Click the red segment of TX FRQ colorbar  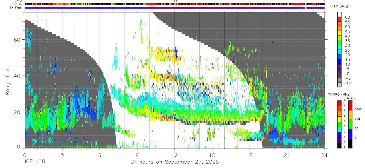pos(339,103)
